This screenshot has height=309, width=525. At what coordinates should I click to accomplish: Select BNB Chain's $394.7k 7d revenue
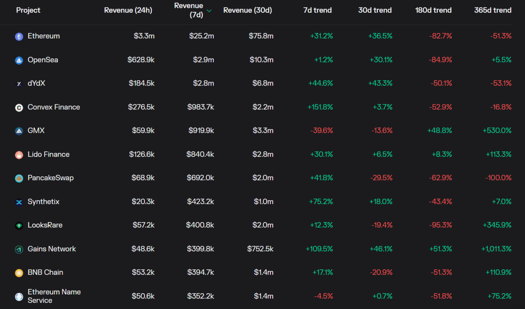(x=200, y=272)
